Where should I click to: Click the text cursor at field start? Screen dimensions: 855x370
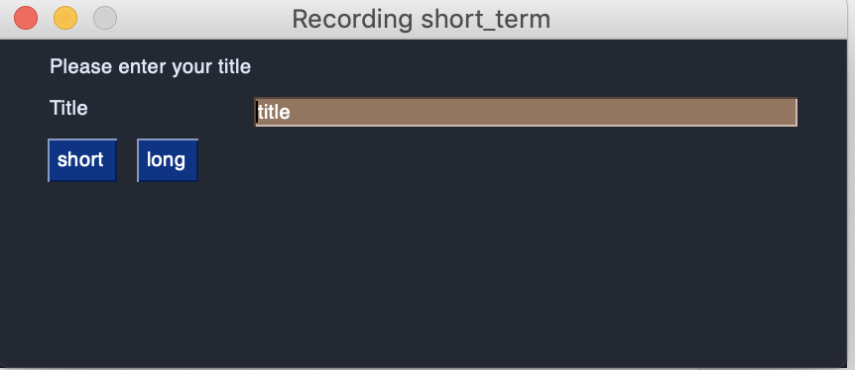257,112
